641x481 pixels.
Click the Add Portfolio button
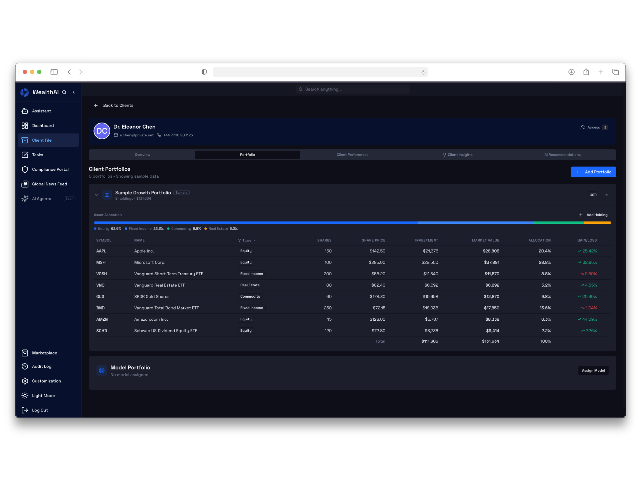tap(593, 172)
